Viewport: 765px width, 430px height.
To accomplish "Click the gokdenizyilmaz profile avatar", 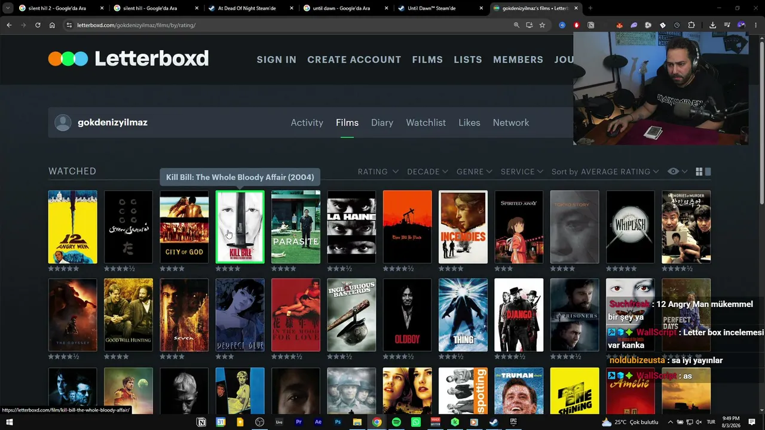I will coord(63,122).
